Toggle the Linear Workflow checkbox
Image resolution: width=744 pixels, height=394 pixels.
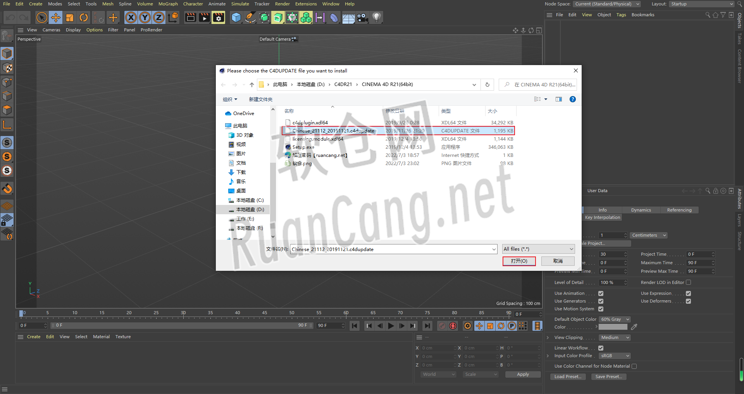coord(601,348)
